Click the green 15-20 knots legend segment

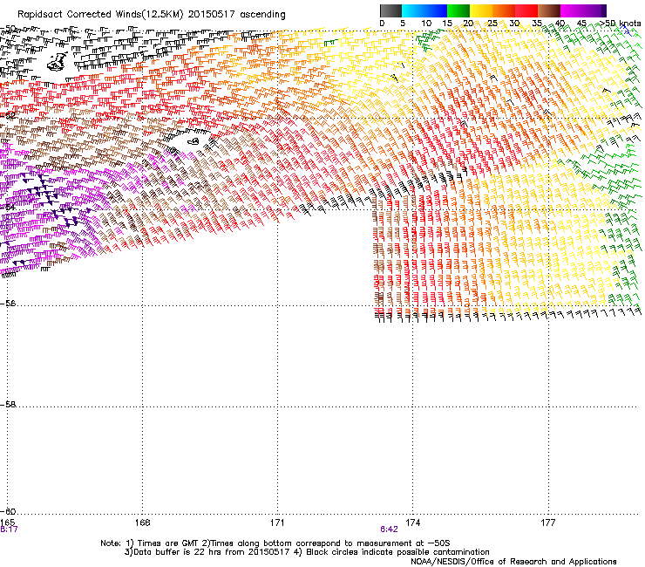pyautogui.click(x=458, y=10)
